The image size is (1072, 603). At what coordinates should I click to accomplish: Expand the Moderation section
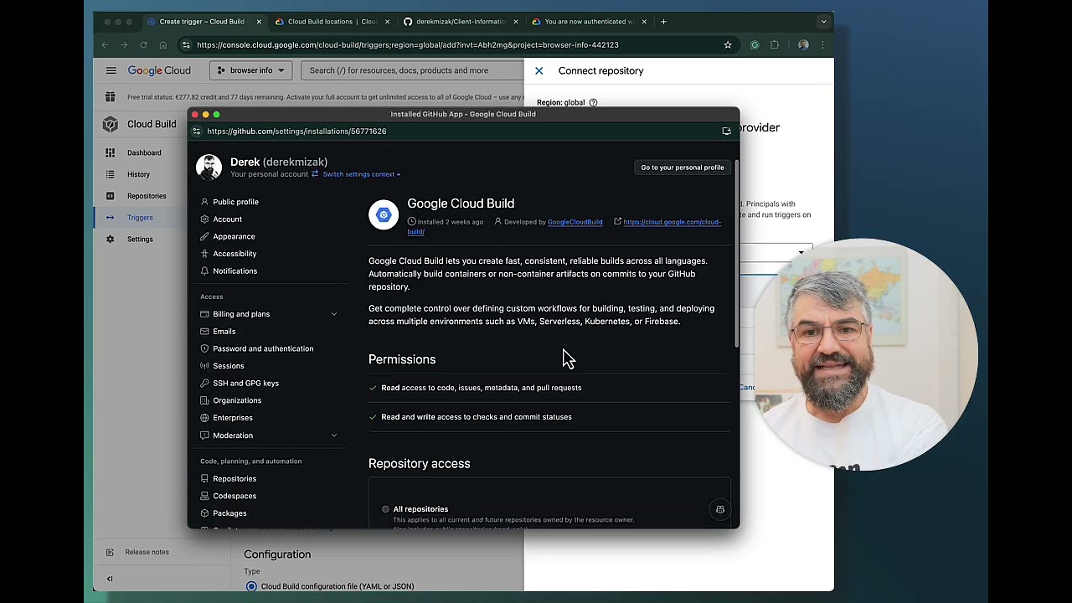[x=333, y=435]
